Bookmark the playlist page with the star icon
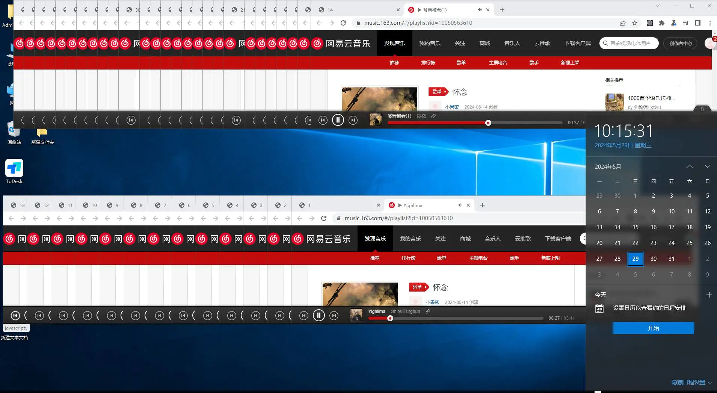717x393 pixels. (635, 23)
